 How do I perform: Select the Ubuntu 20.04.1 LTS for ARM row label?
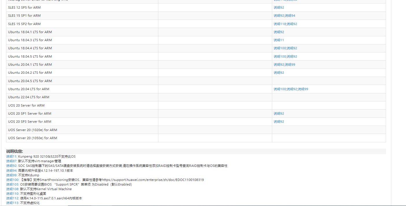pyautogui.click(x=30, y=65)
